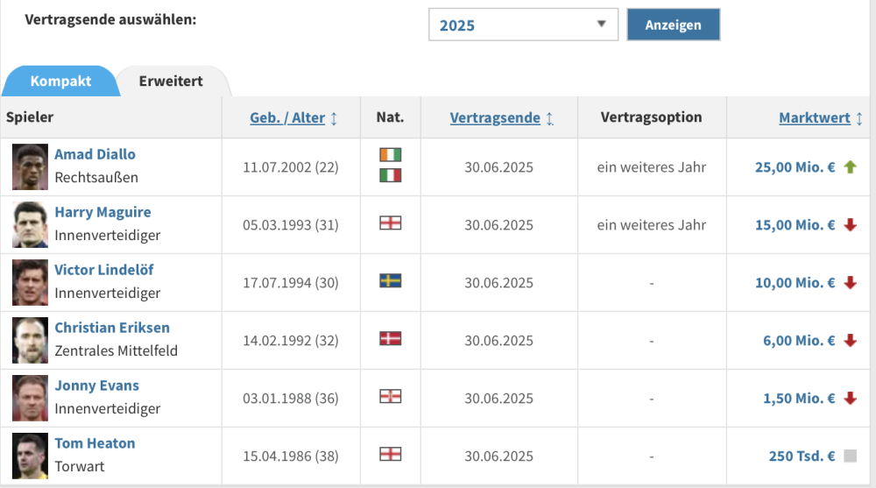Sort players by Marktwert header
876x488 pixels.
[x=815, y=117]
